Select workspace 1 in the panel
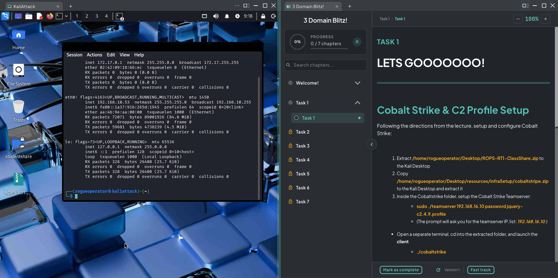558x278 pixels. [x=77, y=16]
